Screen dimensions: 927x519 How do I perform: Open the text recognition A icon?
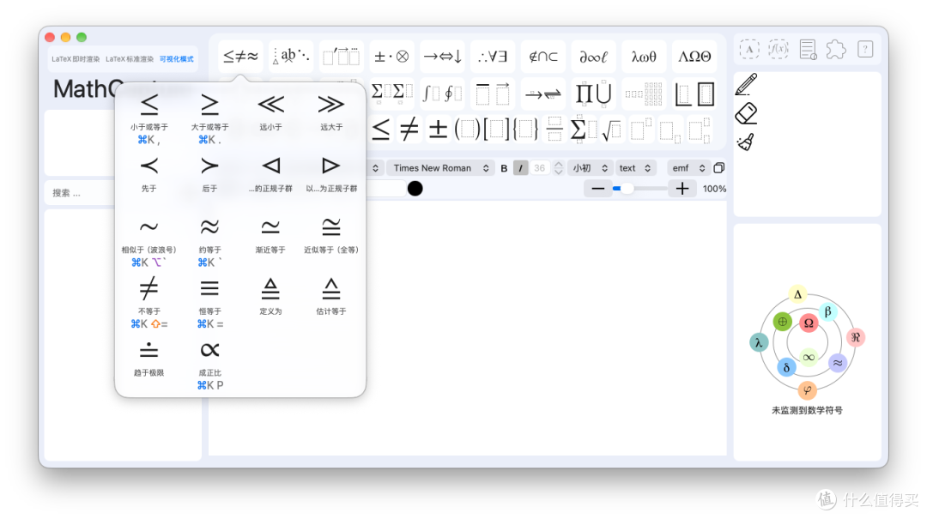pyautogui.click(x=749, y=49)
